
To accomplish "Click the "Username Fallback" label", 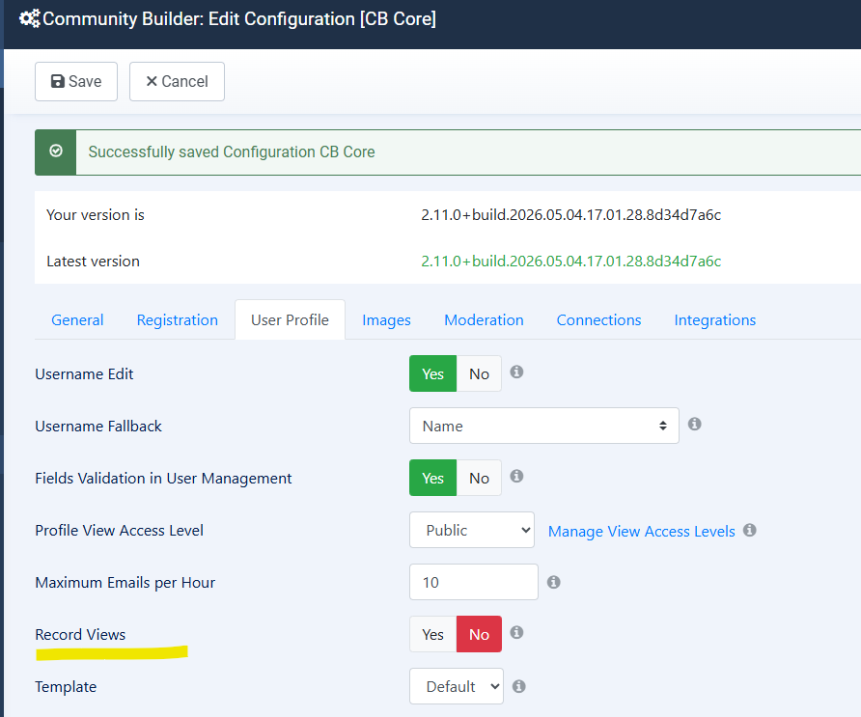I will (x=98, y=426).
